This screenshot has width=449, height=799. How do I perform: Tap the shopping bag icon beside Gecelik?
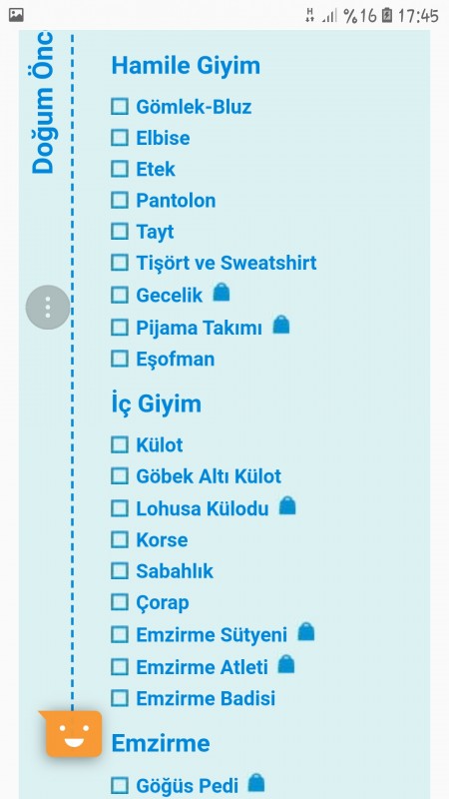tap(221, 293)
